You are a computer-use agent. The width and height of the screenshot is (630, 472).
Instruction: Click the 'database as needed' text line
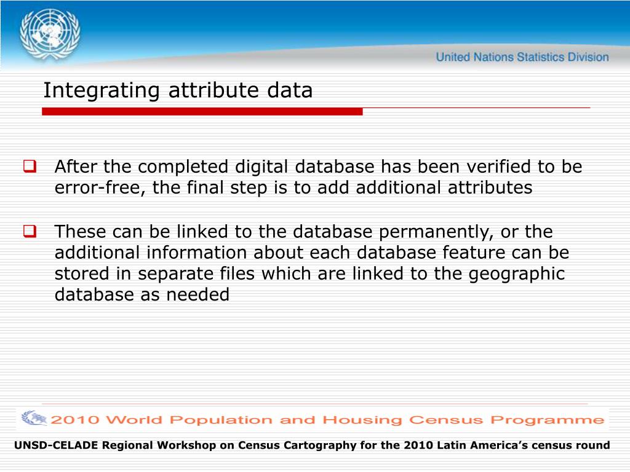coord(142,295)
